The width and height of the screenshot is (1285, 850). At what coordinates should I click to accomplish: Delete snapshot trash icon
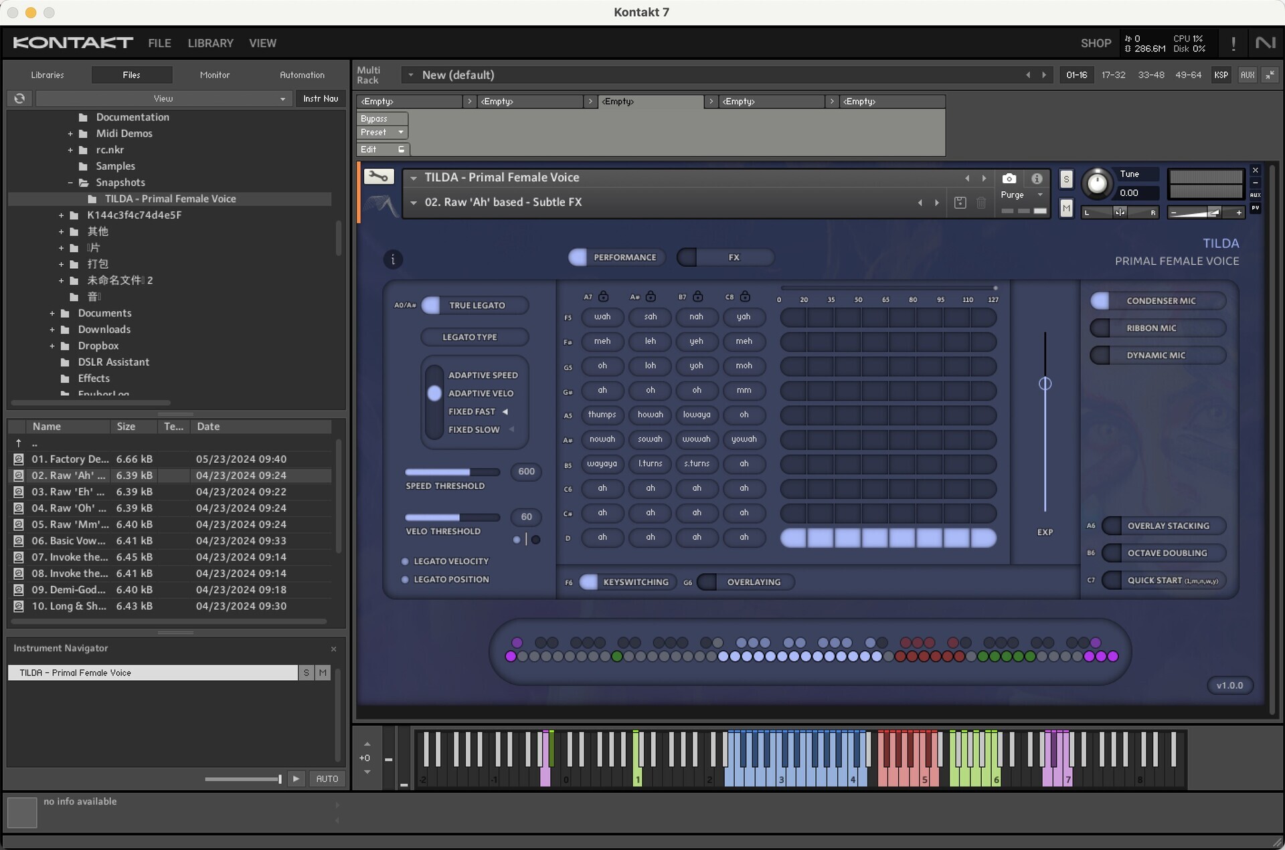coord(981,203)
